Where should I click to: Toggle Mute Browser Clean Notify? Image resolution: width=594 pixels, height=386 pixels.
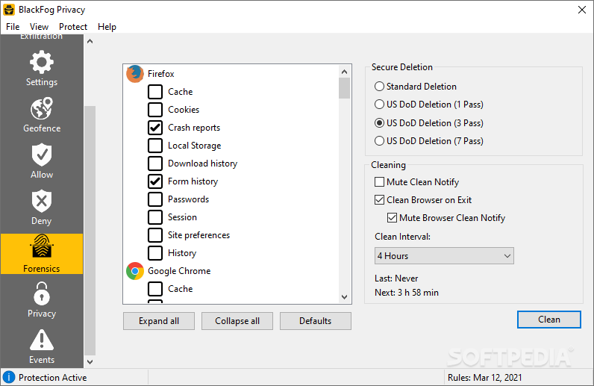point(392,218)
